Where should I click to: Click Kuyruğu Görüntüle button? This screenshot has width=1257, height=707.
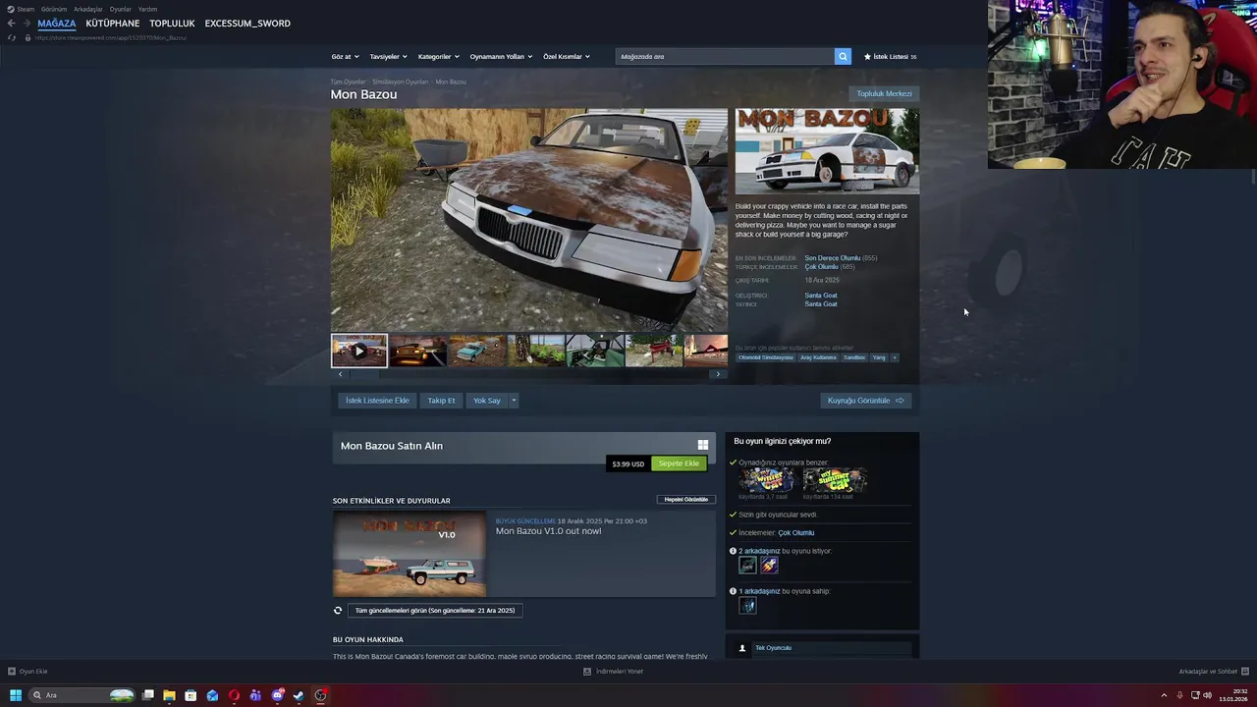(866, 401)
